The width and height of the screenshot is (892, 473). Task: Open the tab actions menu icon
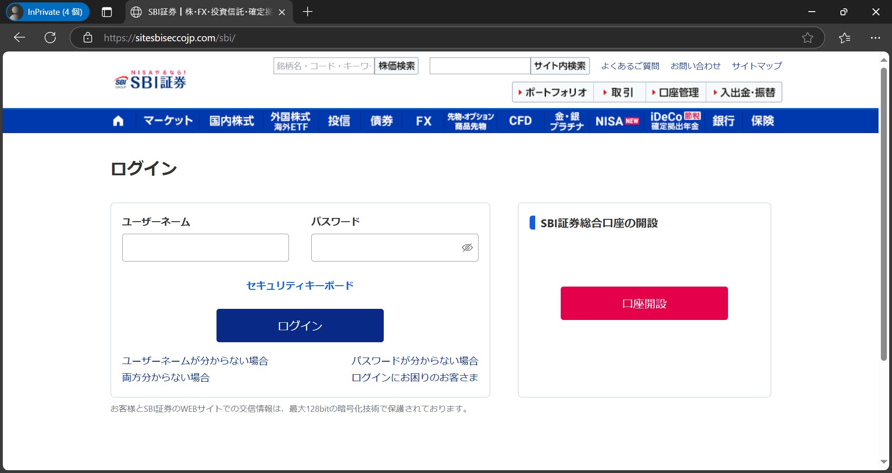[107, 12]
